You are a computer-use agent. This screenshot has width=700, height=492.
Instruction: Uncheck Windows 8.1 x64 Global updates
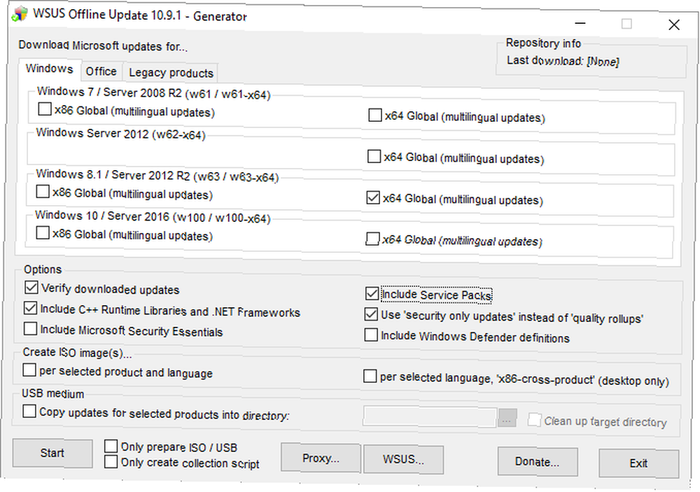(x=373, y=197)
